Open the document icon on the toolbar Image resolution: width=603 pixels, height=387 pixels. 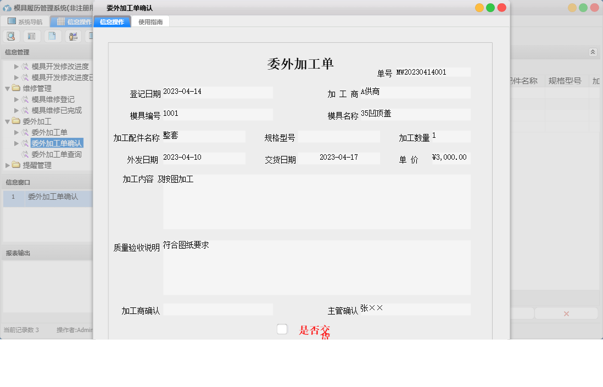pyautogui.click(x=52, y=36)
